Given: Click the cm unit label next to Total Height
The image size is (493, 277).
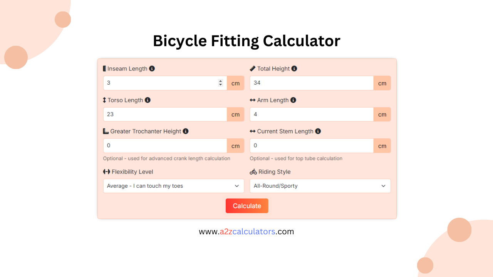Looking at the screenshot, I should 382,83.
